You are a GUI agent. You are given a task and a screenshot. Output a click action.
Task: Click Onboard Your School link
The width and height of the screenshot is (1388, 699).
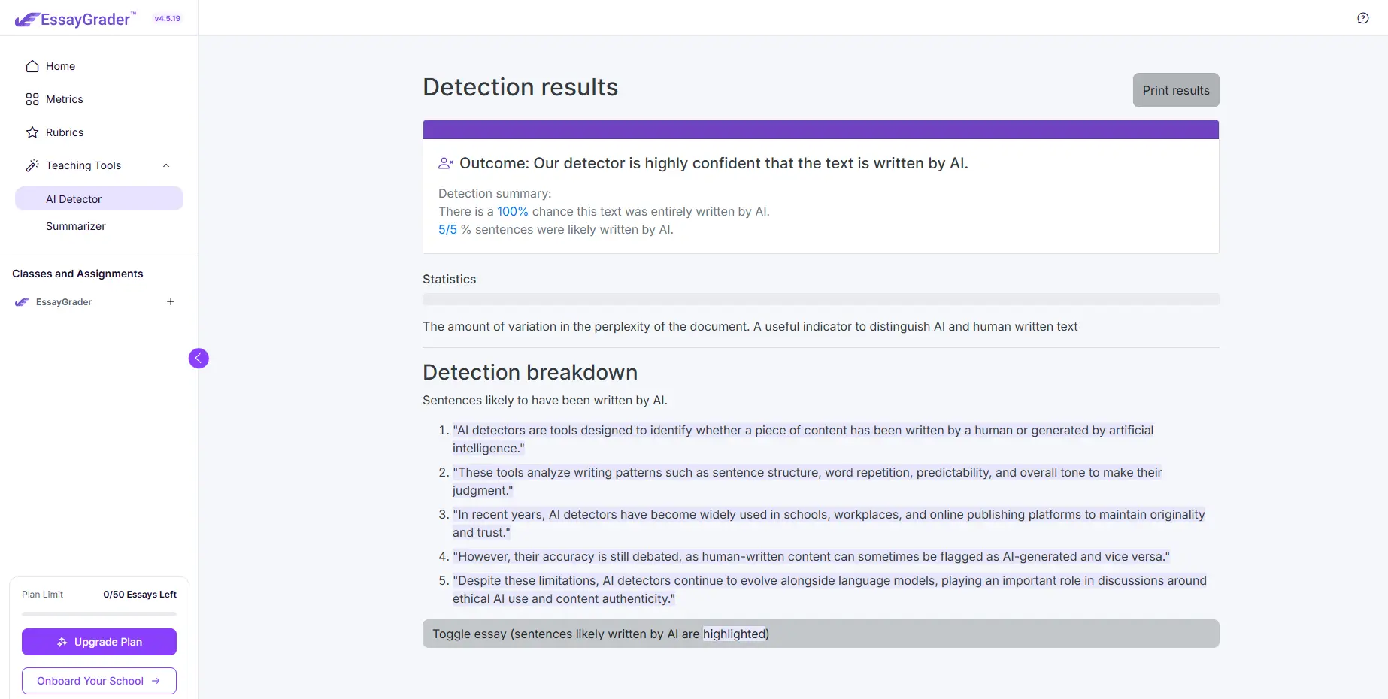point(99,681)
